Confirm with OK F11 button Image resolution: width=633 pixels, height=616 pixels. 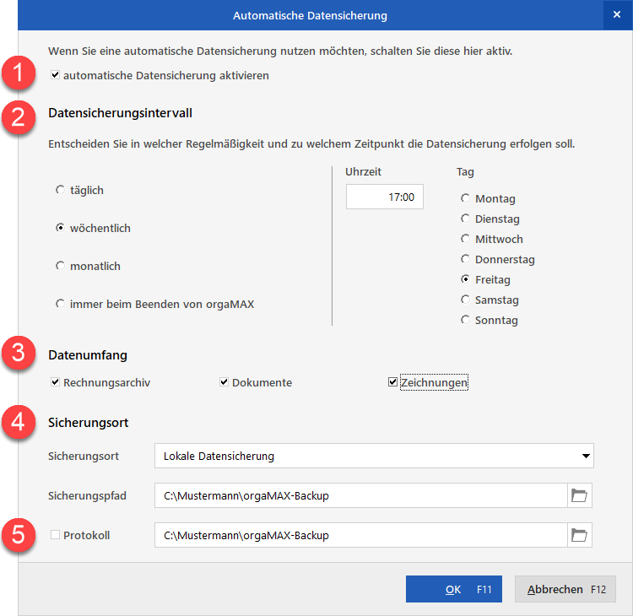click(x=454, y=589)
